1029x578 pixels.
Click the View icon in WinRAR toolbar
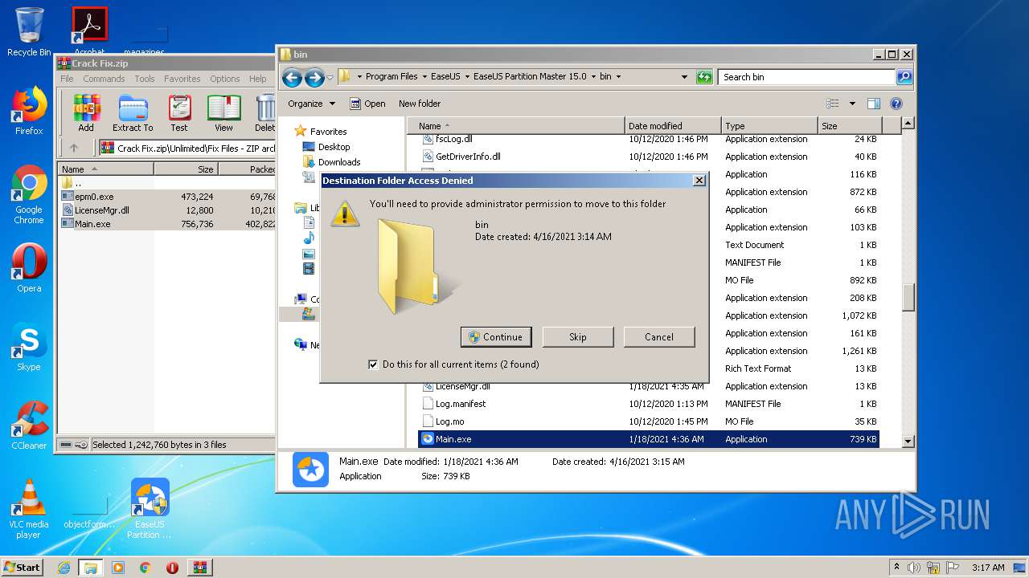pos(223,113)
